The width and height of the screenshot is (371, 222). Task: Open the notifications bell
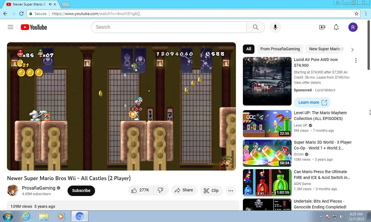point(336,27)
